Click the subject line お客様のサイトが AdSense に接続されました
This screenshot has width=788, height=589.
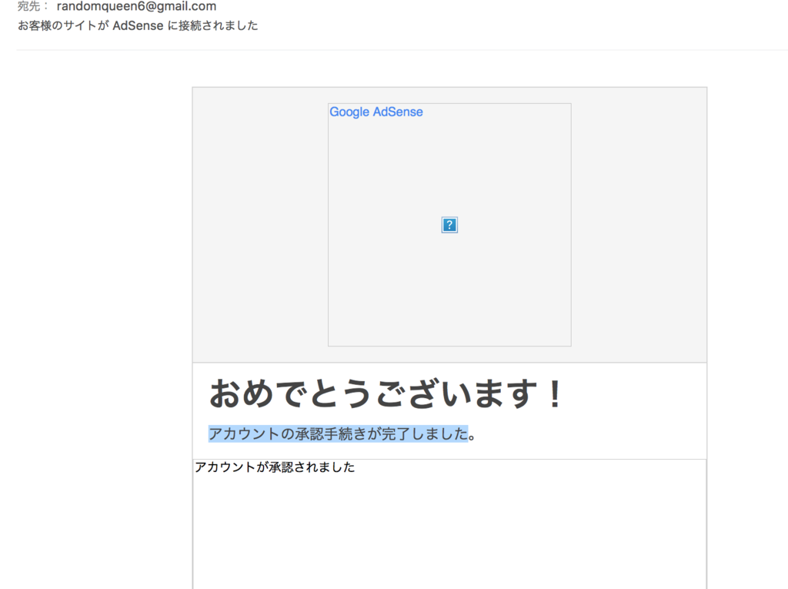click(x=138, y=25)
